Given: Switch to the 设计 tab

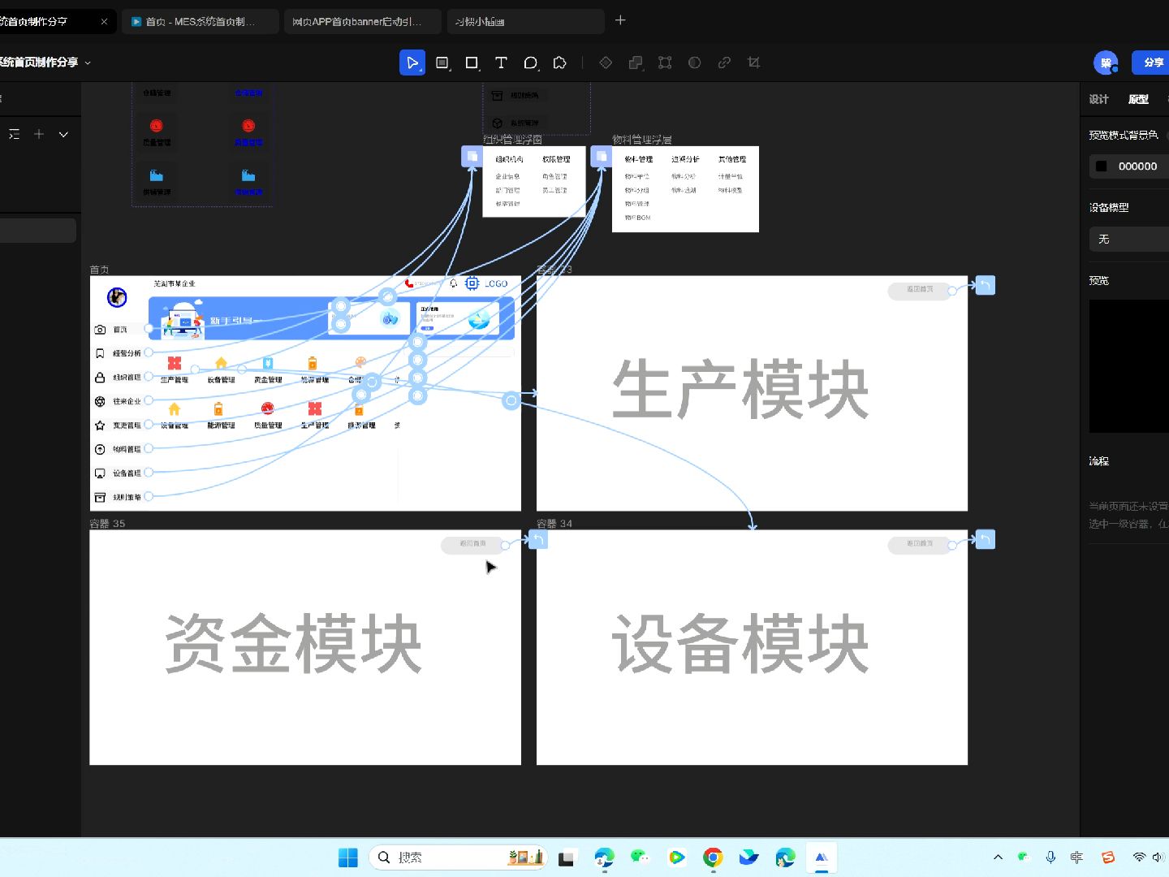Looking at the screenshot, I should coord(1098,99).
